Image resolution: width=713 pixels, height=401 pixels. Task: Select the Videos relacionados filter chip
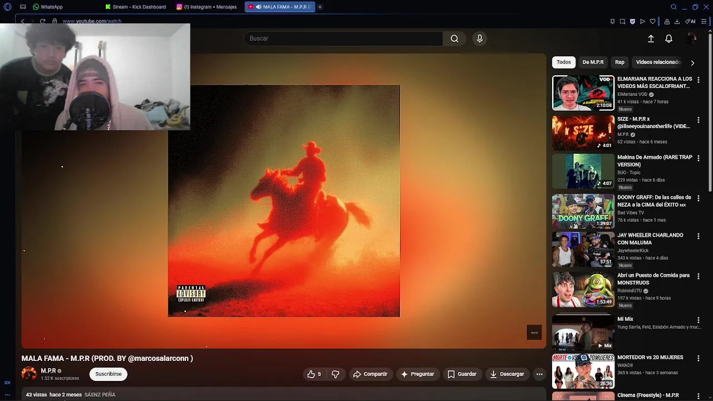658,62
